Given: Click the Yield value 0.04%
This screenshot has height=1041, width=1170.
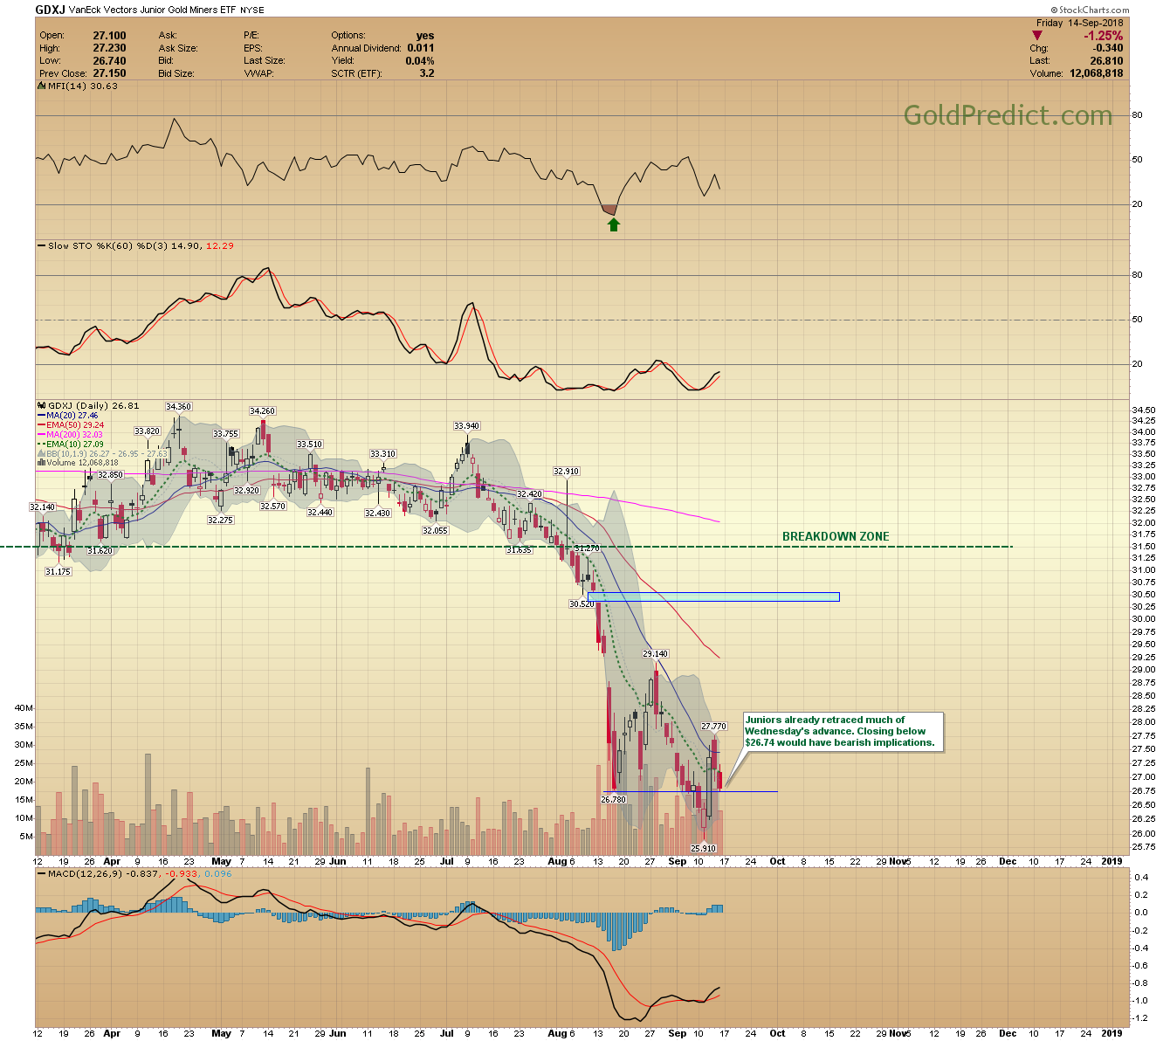Looking at the screenshot, I should pyautogui.click(x=420, y=61).
